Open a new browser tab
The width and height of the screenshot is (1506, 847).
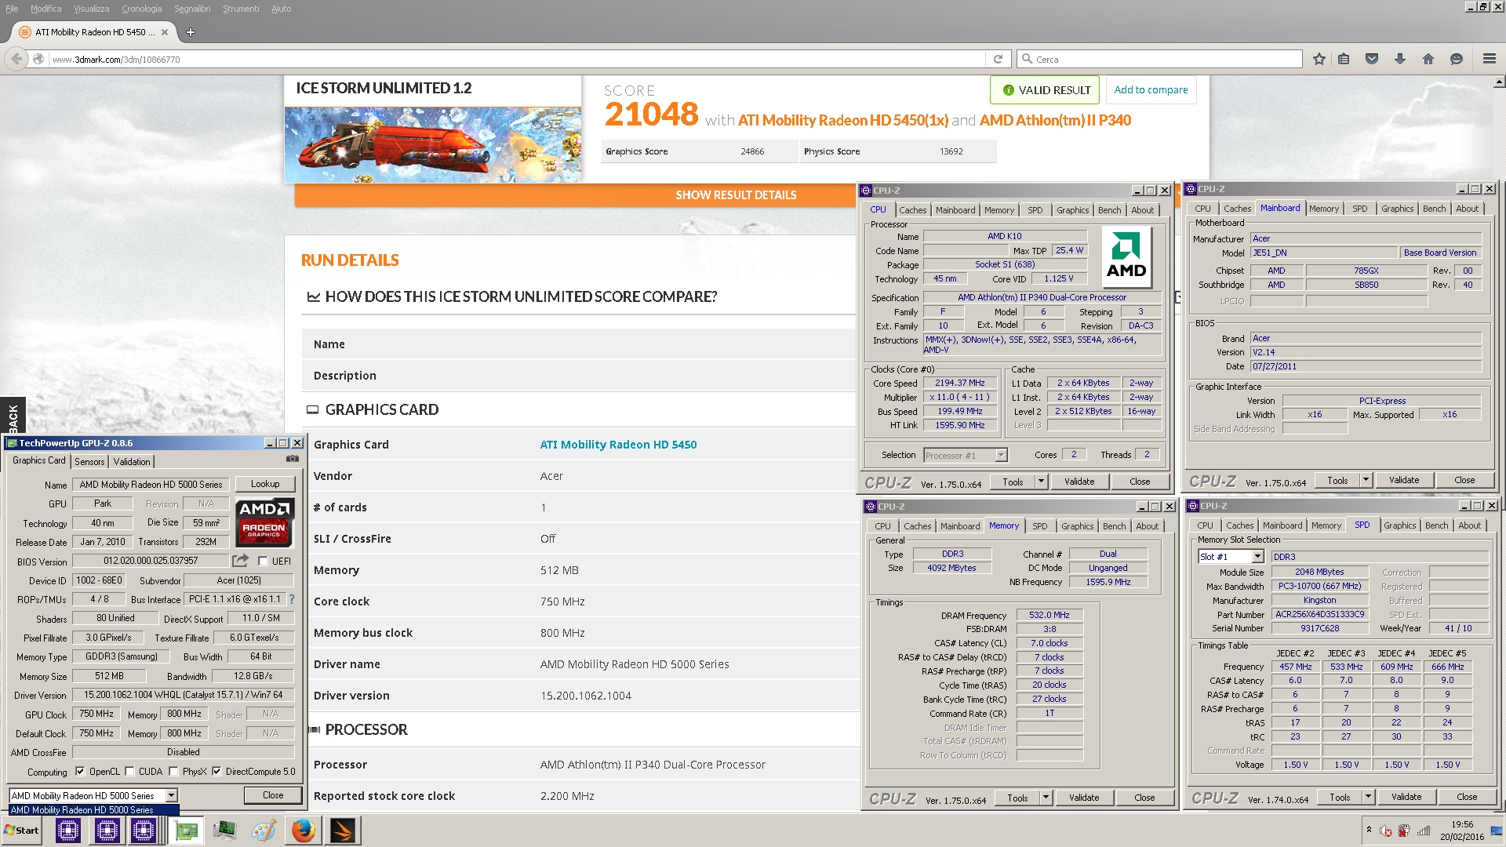(x=191, y=32)
